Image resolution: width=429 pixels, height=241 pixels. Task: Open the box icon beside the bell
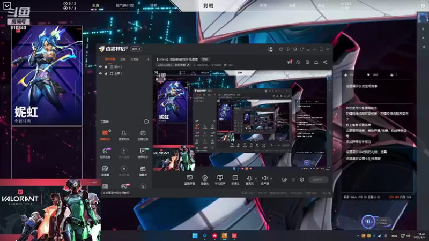[307, 62]
